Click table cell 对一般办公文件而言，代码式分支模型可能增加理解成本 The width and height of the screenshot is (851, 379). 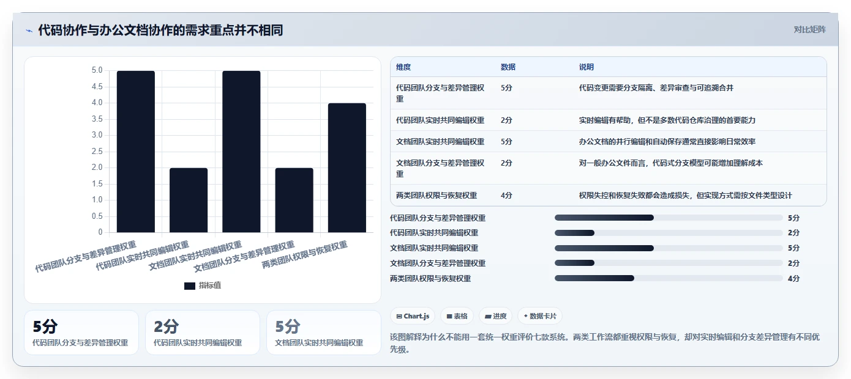671,163
